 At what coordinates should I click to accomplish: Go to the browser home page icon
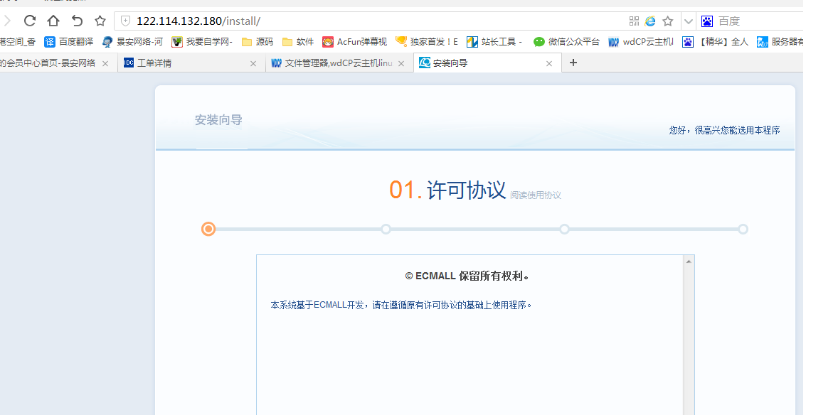tap(53, 21)
